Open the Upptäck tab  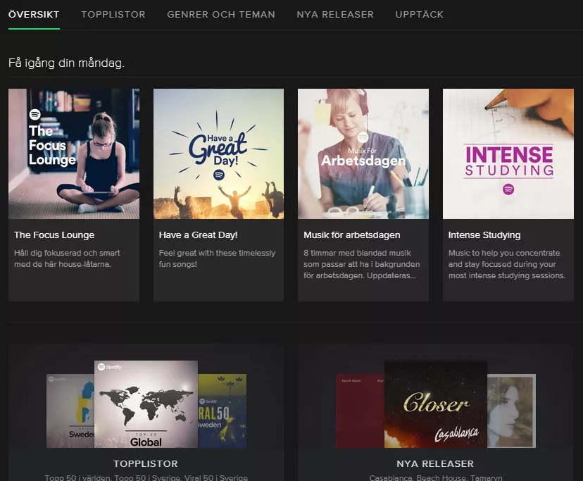[419, 15]
